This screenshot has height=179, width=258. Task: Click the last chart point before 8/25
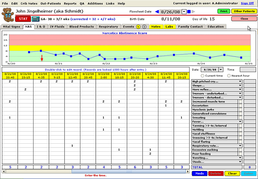pos(241,58)
